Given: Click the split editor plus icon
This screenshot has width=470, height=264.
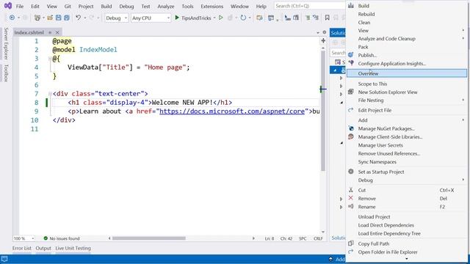Looking at the screenshot, I should [x=323, y=41].
